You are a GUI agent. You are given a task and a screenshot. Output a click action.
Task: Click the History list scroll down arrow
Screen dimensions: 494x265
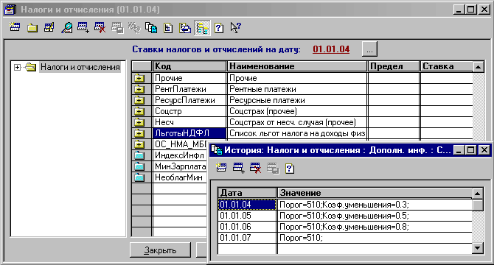478,248
